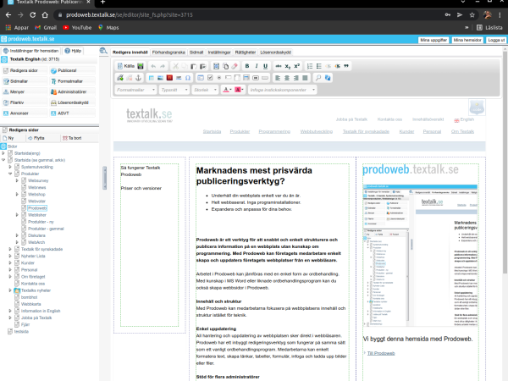508x381 pixels.
Task: Click the insert form icon
Action: tap(201, 78)
